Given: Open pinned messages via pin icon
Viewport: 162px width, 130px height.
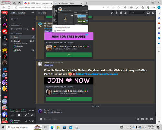Looking at the screenshot, I should (x=121, y=13).
